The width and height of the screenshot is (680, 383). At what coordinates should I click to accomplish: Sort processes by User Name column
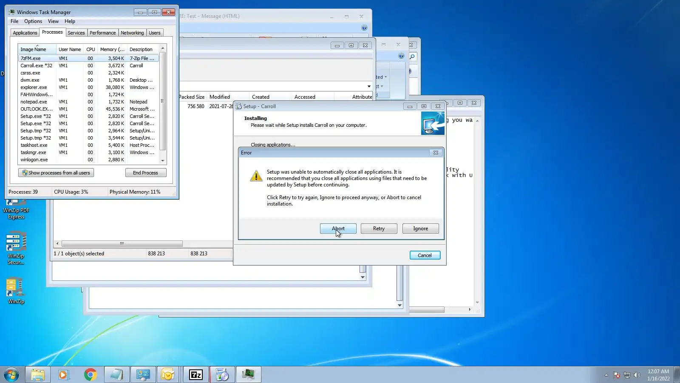point(70,49)
